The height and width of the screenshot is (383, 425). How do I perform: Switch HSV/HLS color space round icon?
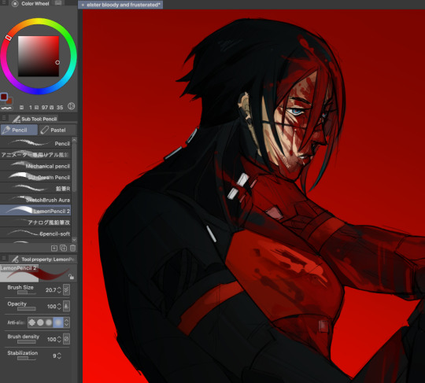tap(72, 106)
